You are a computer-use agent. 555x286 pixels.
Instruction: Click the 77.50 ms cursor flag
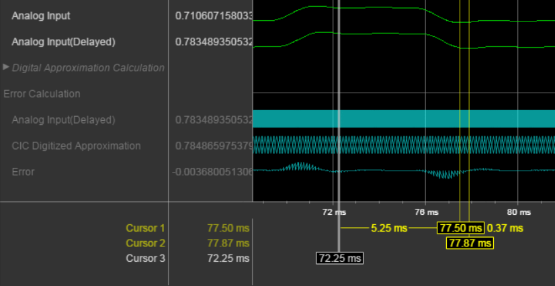pyautogui.click(x=460, y=228)
